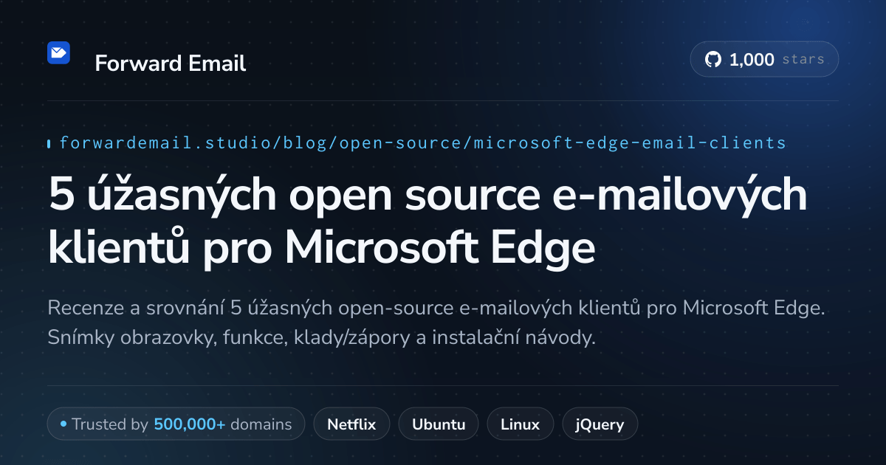Click the Trusted by 500,000+ domains pill

(176, 424)
